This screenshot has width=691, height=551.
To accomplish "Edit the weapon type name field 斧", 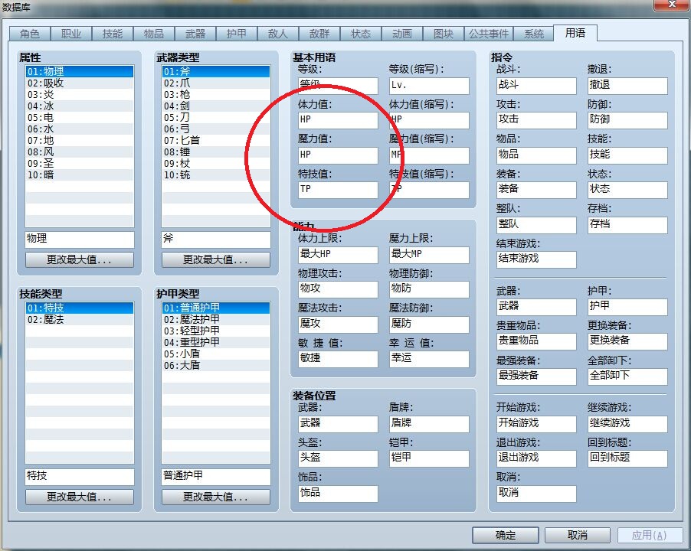I will pyautogui.click(x=216, y=240).
